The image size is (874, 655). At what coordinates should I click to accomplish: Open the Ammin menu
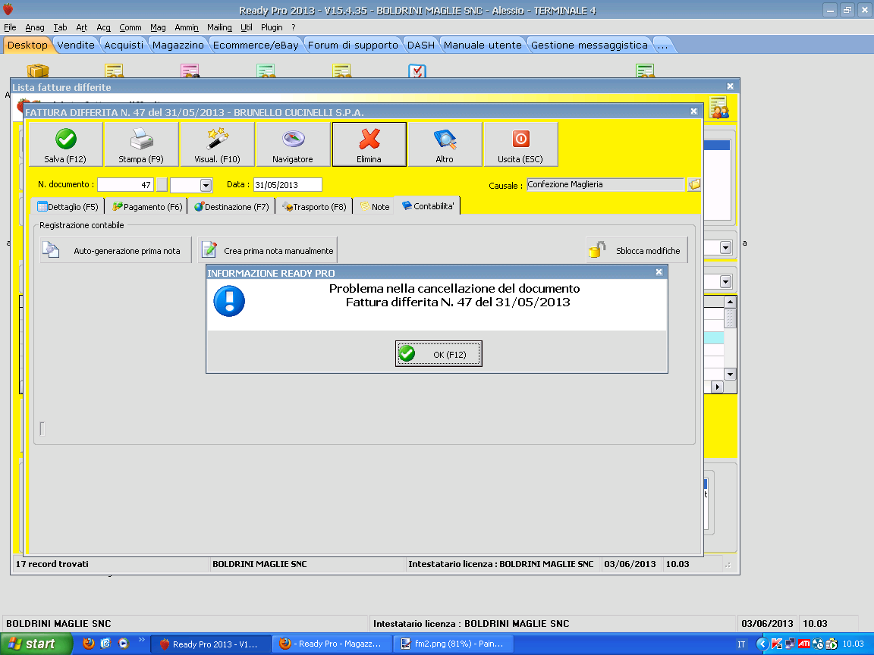click(x=187, y=27)
